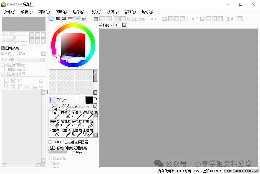Open the zoom 100% dropdown
This screenshot has width=260, height=174.
165,19
